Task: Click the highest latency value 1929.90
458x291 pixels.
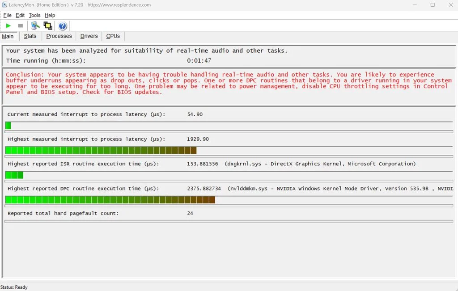Action: pos(198,139)
